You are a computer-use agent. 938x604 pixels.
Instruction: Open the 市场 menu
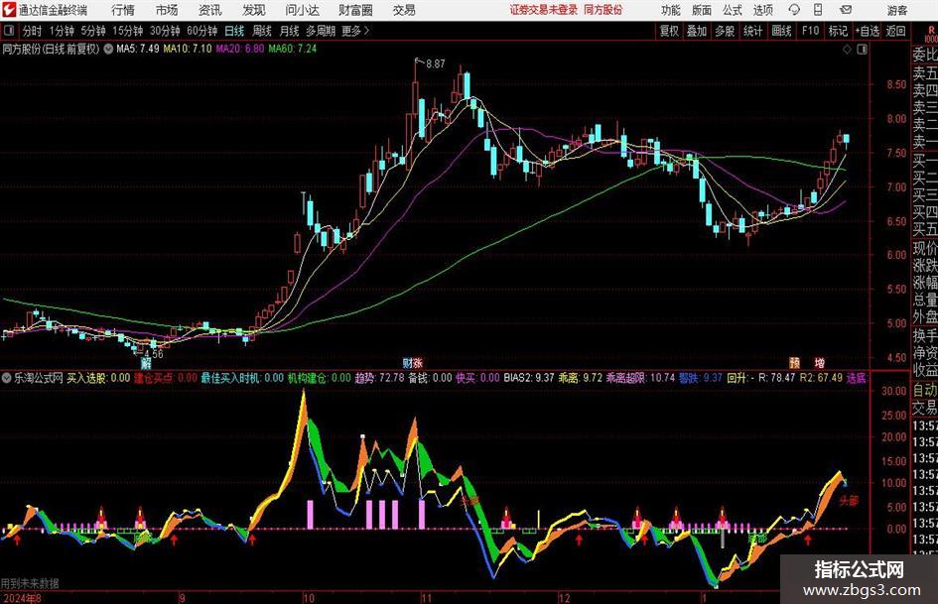coord(167,10)
